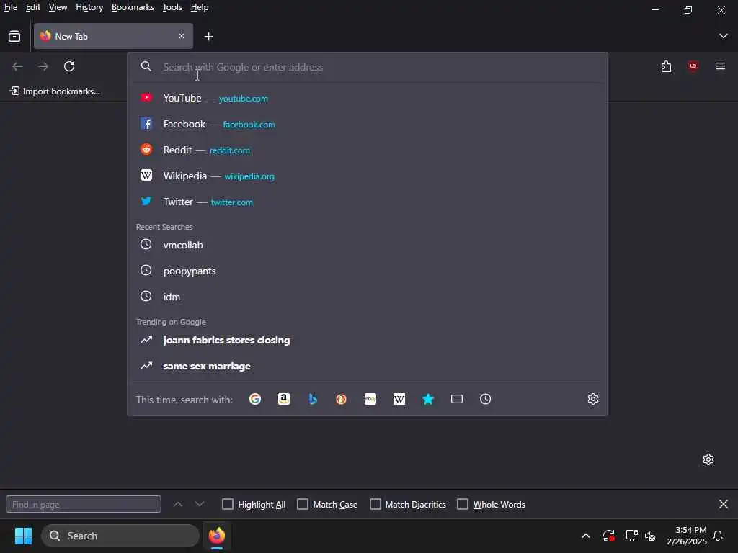Screen dimensions: 738x553
Task: Open the History menu
Action: point(89,7)
